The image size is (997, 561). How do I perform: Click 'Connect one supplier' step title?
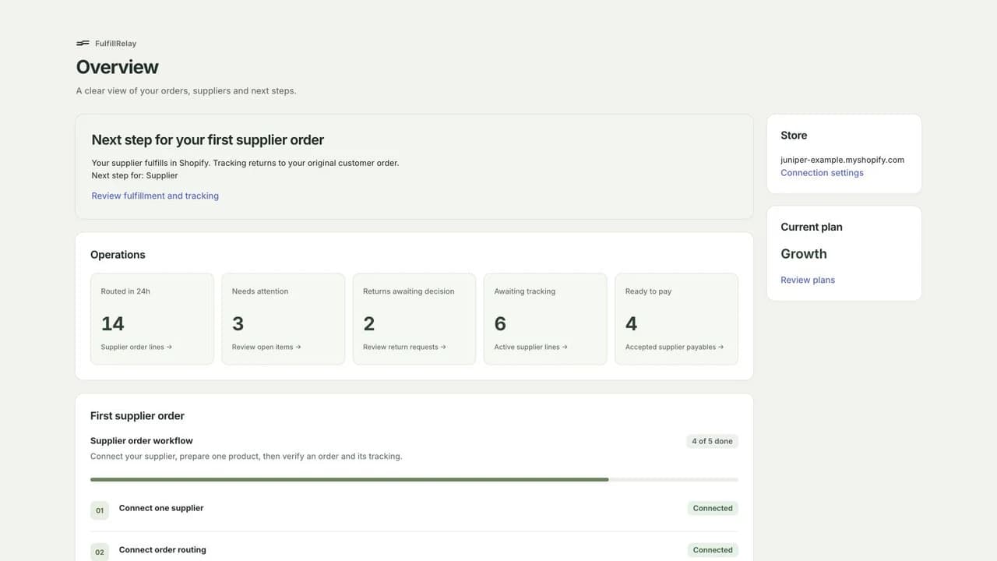(x=161, y=508)
